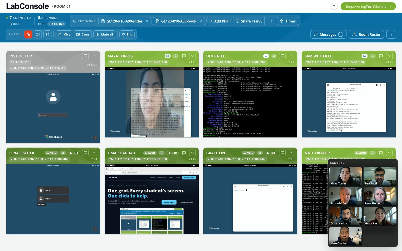Switch to the GL120-R10-A00-slides tab
The image size is (402, 251).
[122, 21]
